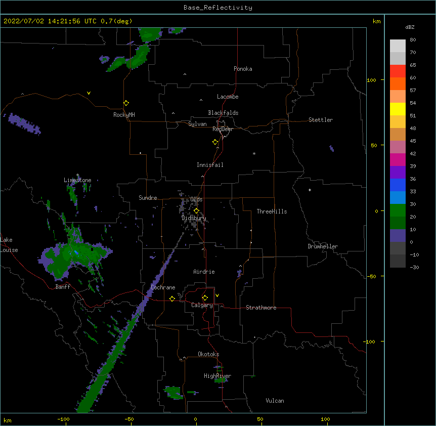Click the Cochrane town label
Viewport: 436px width, 426px height.
163,287
